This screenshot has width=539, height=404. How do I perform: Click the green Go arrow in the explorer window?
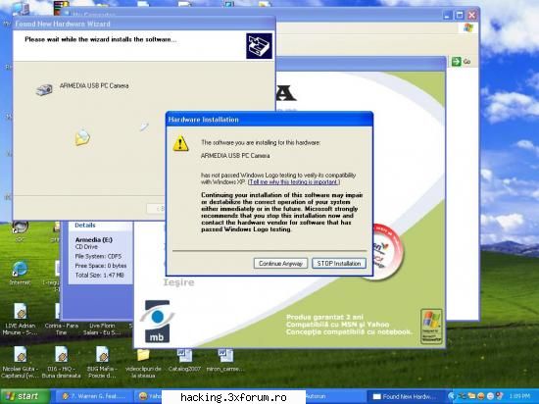456,62
